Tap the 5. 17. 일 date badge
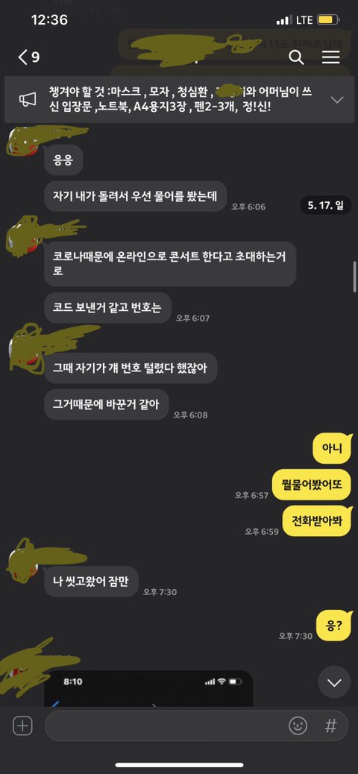 click(x=325, y=205)
